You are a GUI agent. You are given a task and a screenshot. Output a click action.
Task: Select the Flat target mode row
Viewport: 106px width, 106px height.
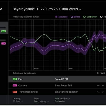pyautogui.click(x=57, y=79)
